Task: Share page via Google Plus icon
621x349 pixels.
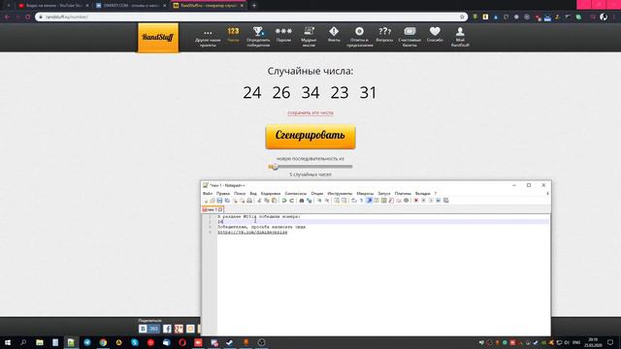Action: (179, 329)
